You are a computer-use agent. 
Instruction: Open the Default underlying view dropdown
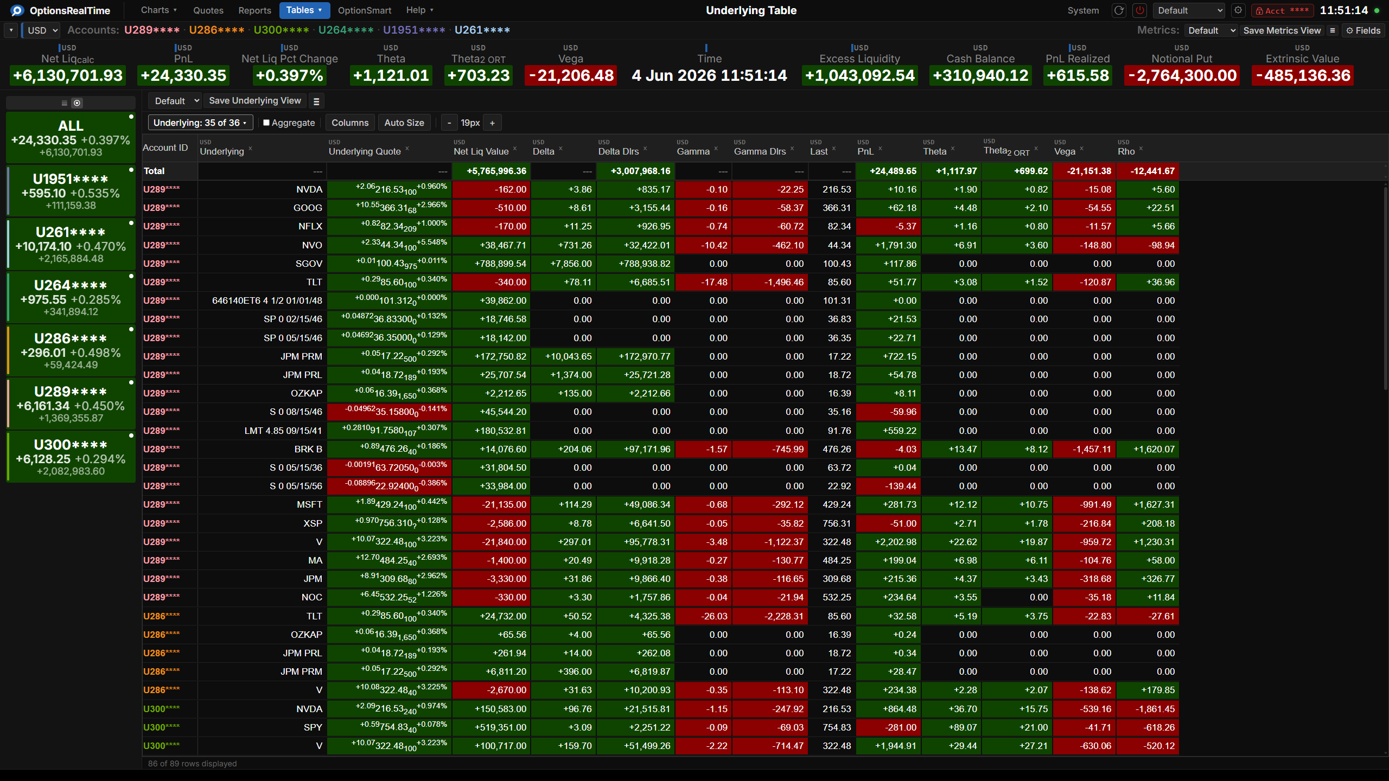[x=176, y=101]
